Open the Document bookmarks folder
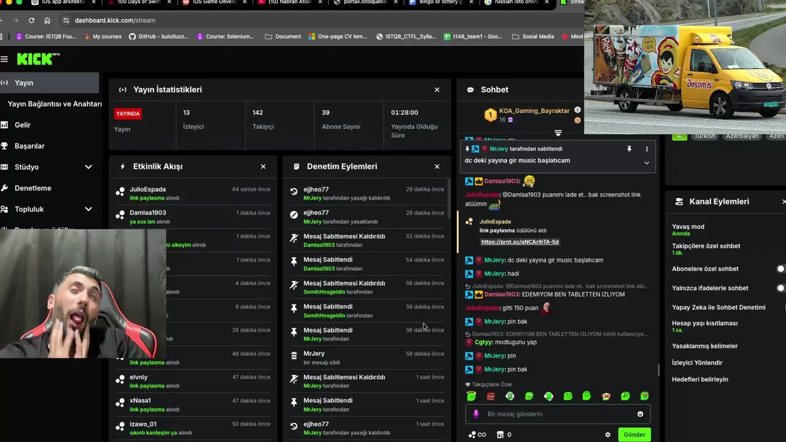The width and height of the screenshot is (786, 442). (x=283, y=36)
